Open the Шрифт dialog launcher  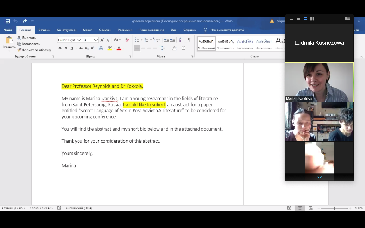130,56
